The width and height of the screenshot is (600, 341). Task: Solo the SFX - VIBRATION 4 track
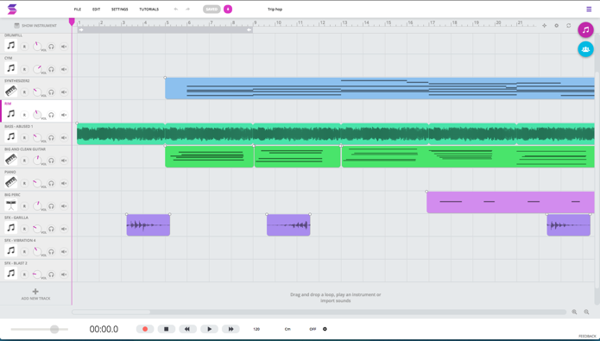coord(51,251)
